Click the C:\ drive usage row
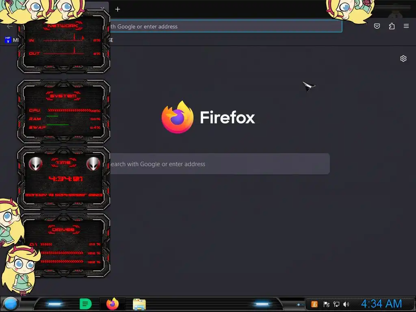The image size is (416, 312). coord(65,244)
